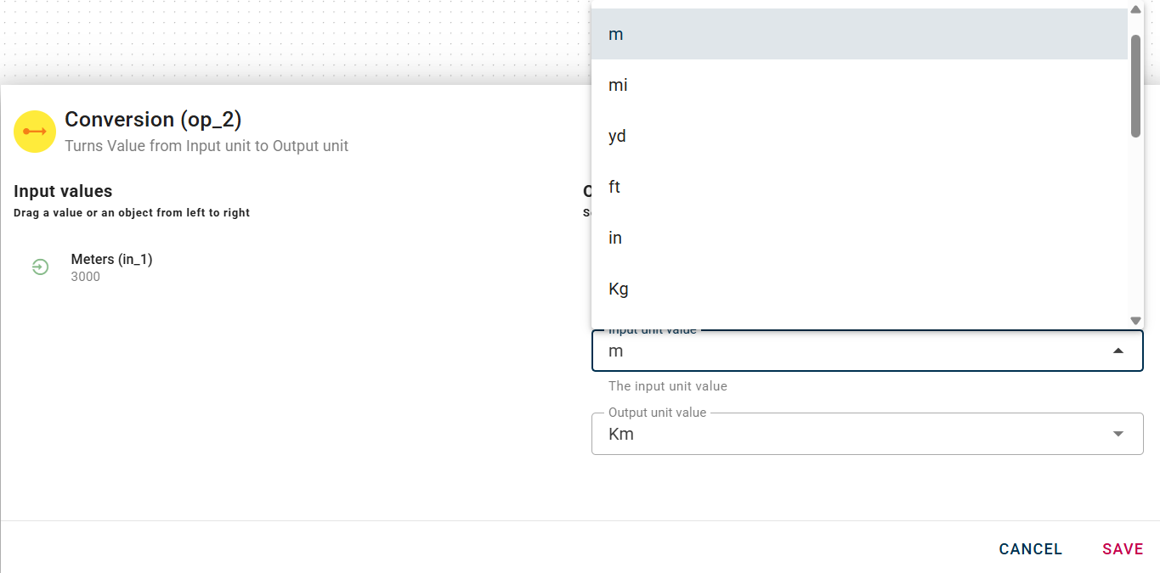Select the Meters (in_1) input value
Screen dimensions: 1160x573
click(x=111, y=260)
